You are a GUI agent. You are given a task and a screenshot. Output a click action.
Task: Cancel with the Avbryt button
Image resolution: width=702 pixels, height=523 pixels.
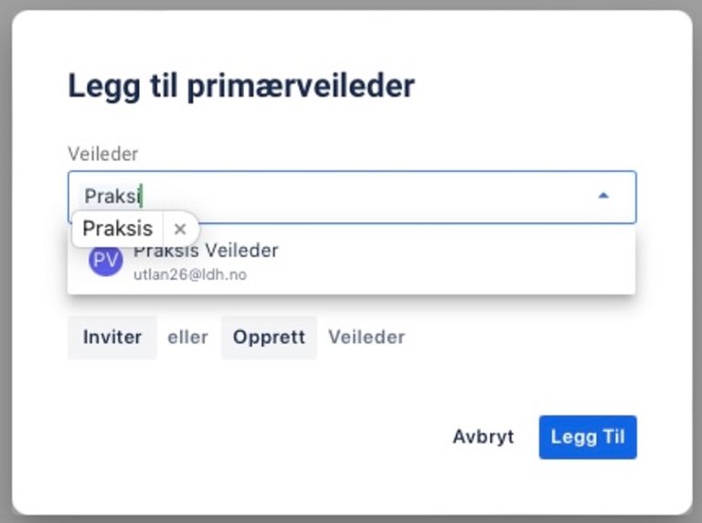coord(483,437)
